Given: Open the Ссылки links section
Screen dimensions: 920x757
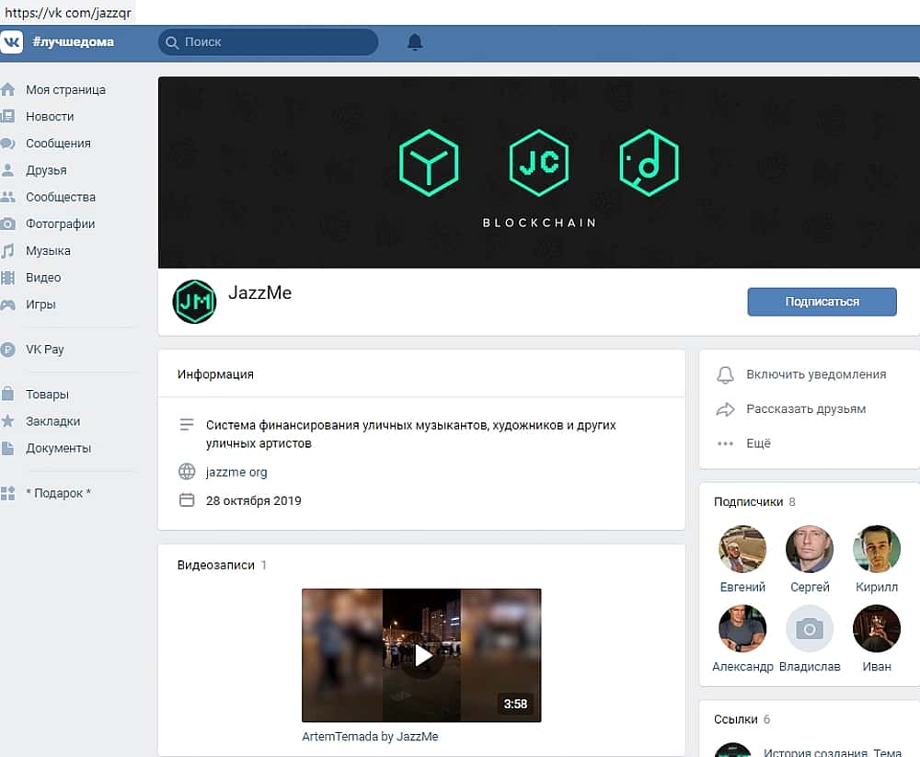Looking at the screenshot, I should (735, 719).
